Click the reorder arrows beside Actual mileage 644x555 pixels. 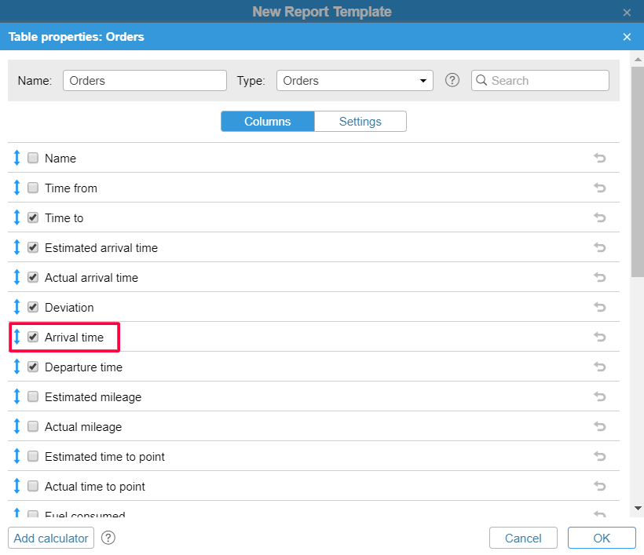click(16, 426)
